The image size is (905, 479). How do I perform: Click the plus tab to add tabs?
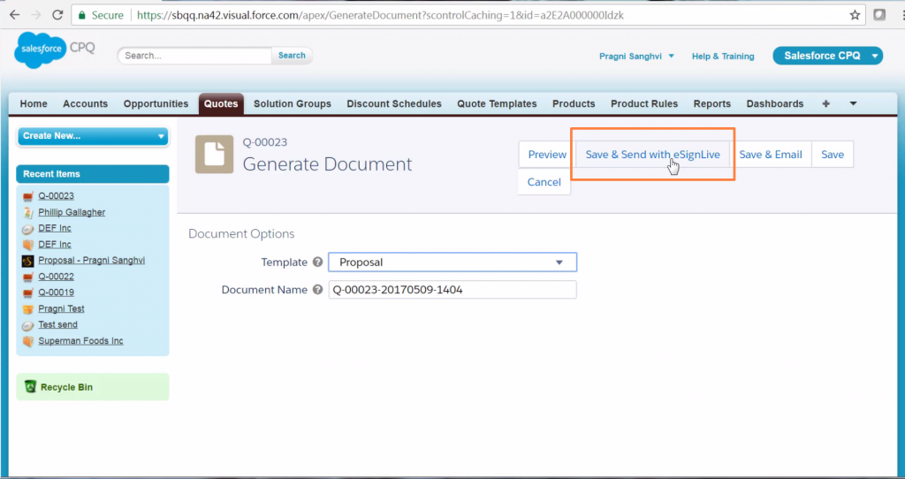pos(826,104)
